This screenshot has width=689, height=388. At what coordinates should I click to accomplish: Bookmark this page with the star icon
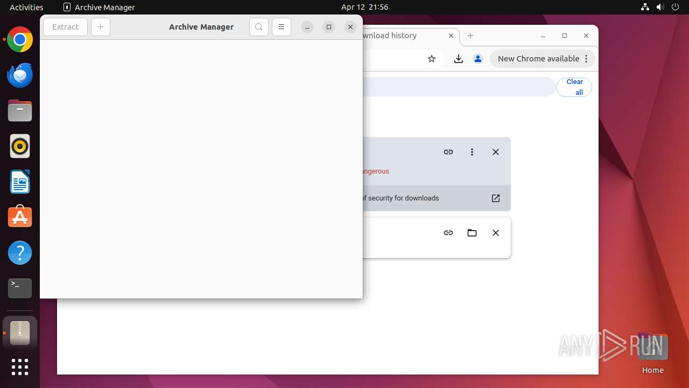432,59
